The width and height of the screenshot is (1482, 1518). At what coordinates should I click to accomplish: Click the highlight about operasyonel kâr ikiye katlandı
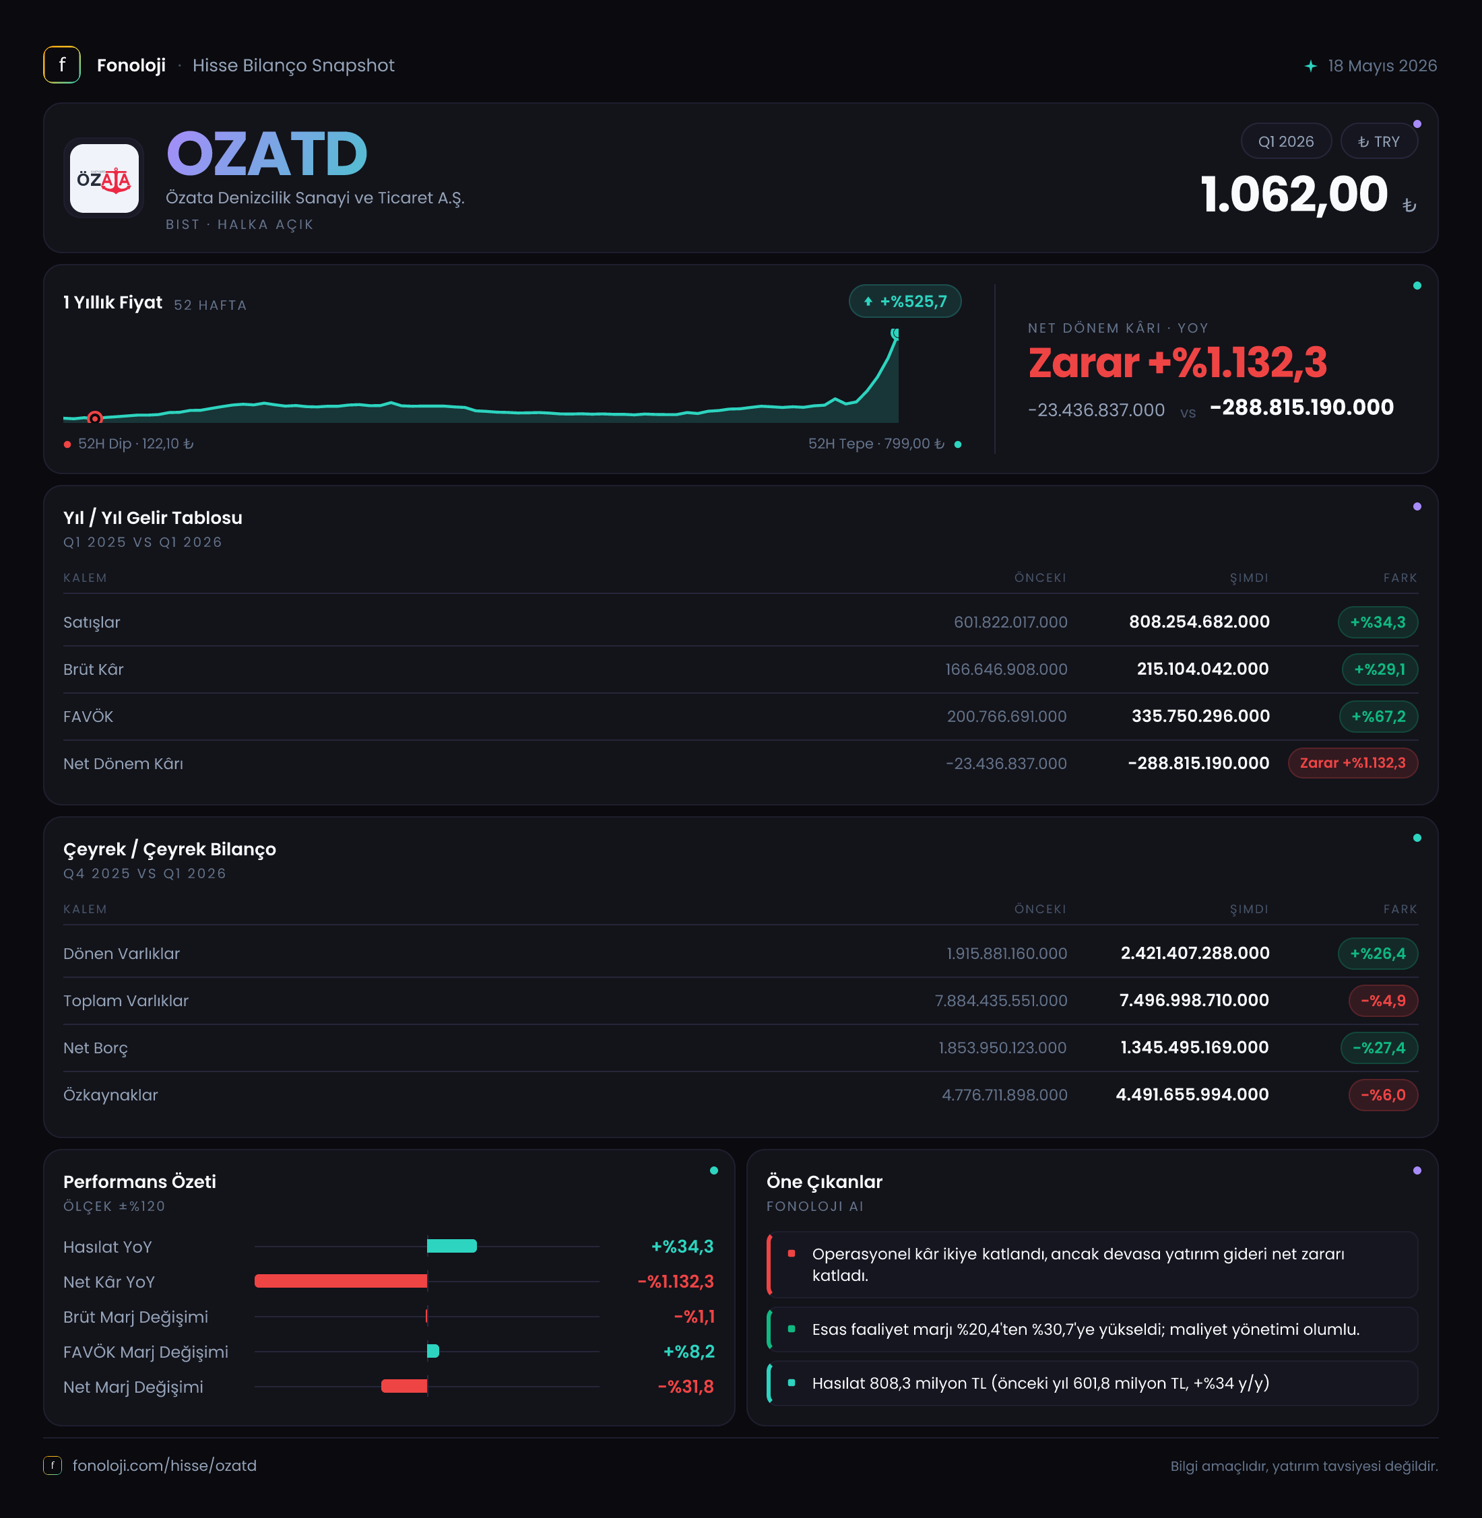tap(1092, 1264)
